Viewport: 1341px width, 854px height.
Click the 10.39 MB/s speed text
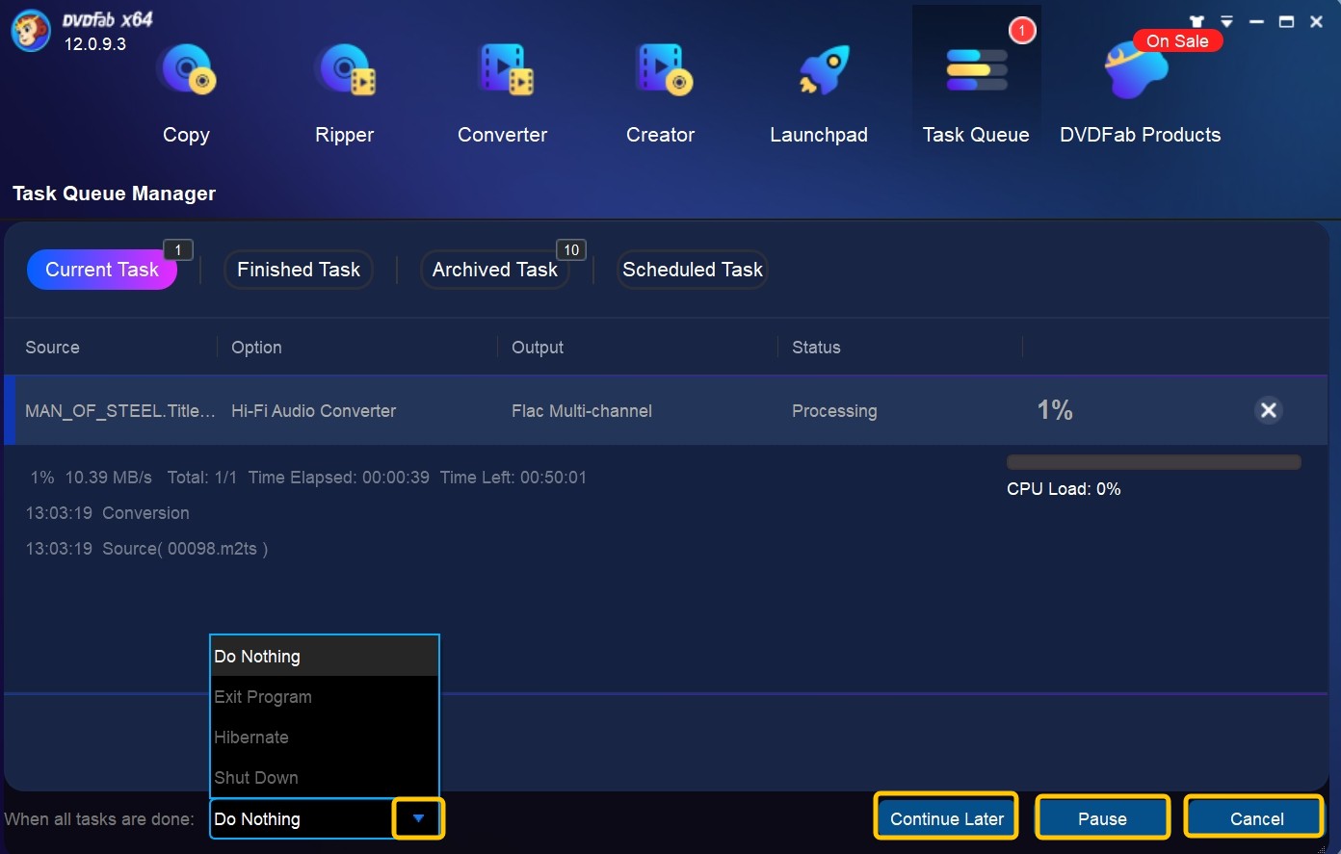click(x=109, y=478)
